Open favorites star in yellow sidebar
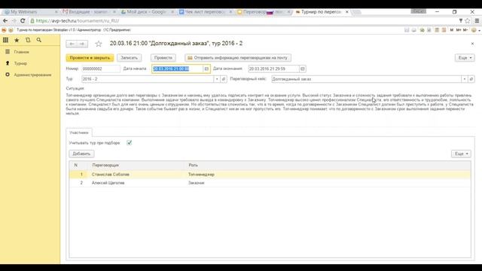 click(17, 40)
